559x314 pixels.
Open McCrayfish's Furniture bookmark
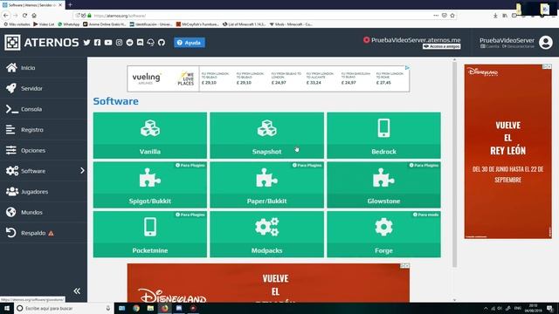click(x=197, y=24)
